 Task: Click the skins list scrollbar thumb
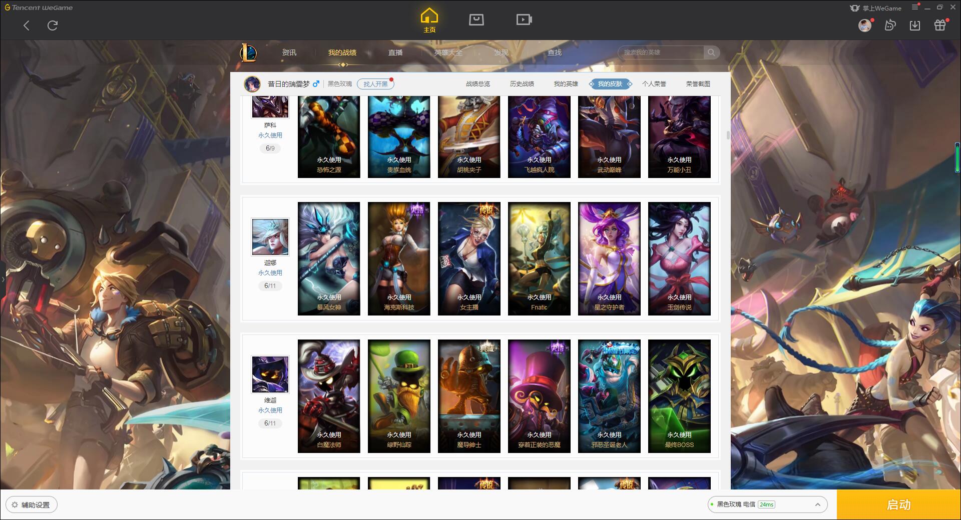[728, 135]
